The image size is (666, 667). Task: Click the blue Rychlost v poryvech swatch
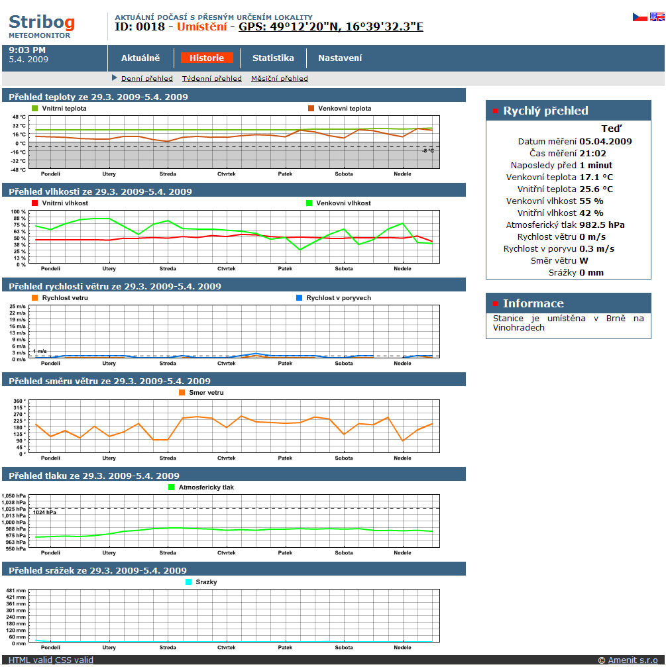pyautogui.click(x=300, y=298)
